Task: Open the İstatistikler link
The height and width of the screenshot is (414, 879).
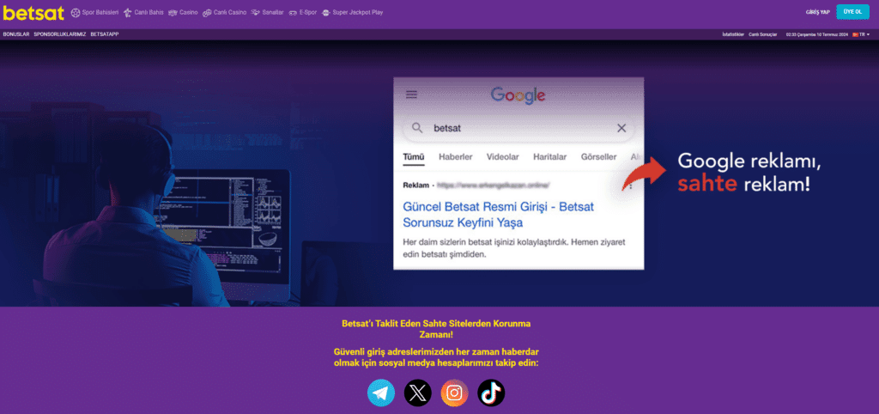Action: [x=733, y=34]
